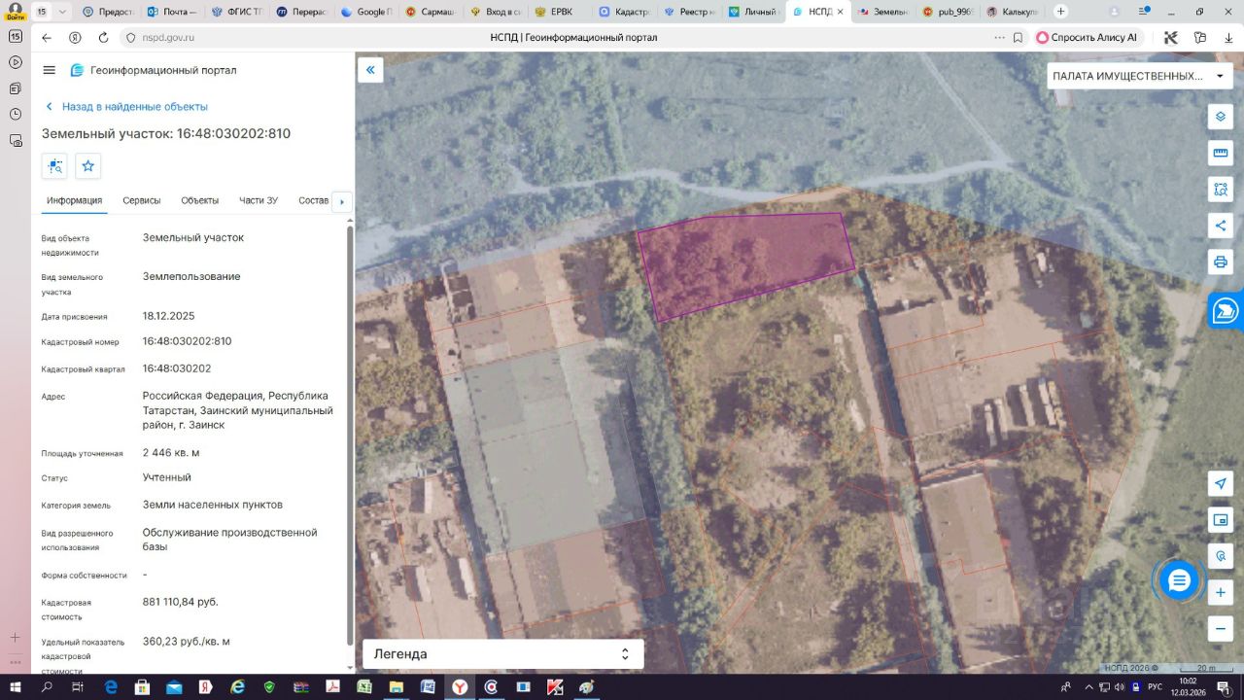Open Excel from the taskbar

click(x=364, y=686)
